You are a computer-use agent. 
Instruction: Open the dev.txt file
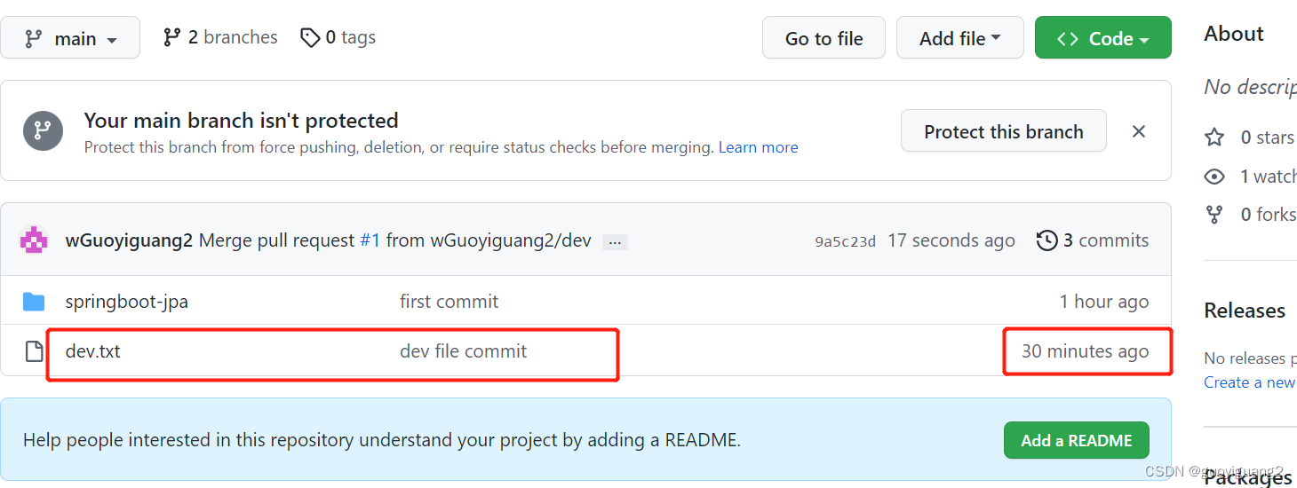coord(93,351)
